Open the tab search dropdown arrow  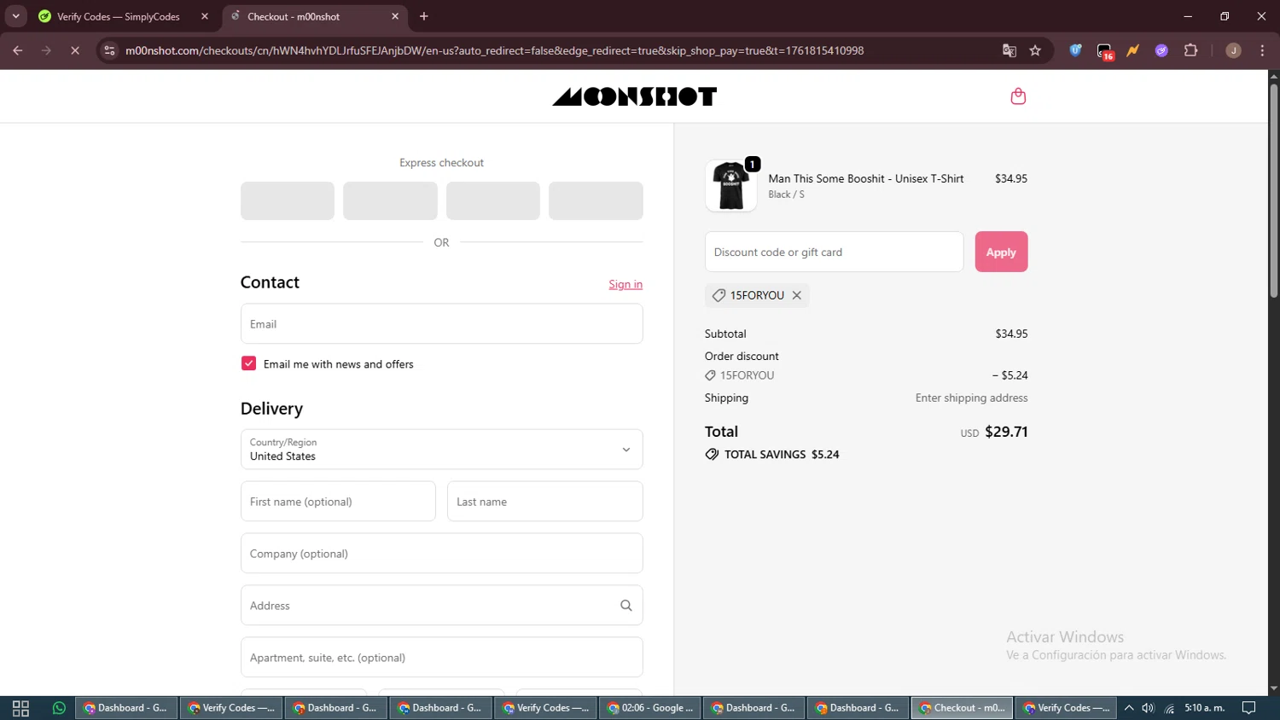[x=15, y=16]
